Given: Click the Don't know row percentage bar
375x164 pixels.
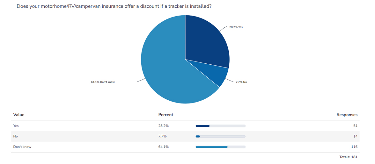Looking at the screenshot, I should 220,147.
